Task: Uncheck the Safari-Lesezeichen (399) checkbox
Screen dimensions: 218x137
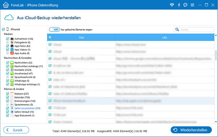Action: (x=8, y=108)
